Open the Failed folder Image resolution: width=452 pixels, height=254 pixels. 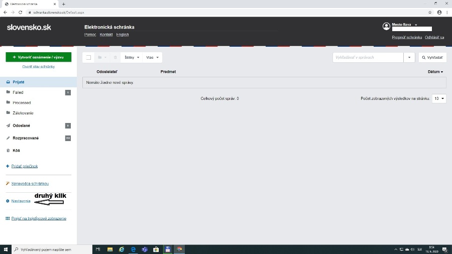pos(18,92)
